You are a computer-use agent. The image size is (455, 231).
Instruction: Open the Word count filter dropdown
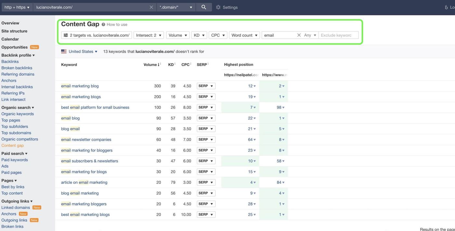244,35
